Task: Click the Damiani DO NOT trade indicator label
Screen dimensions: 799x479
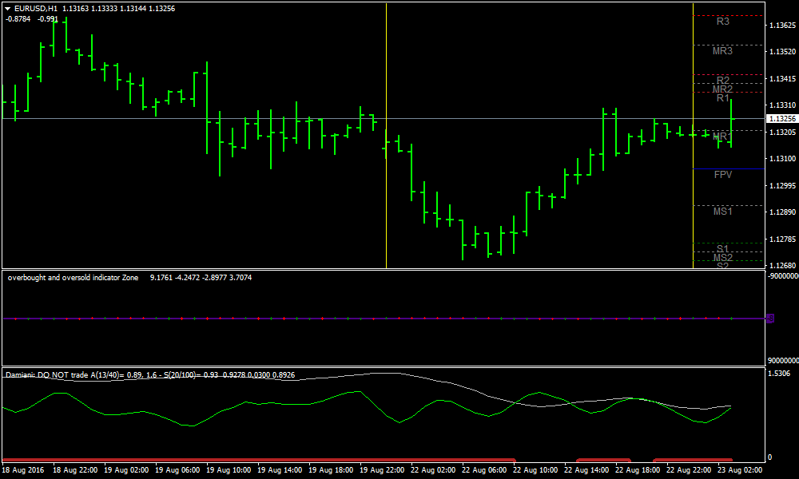Action: click(x=52, y=374)
